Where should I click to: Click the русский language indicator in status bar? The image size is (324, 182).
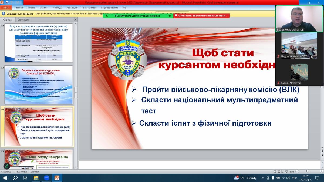pyautogui.click(x=35, y=171)
